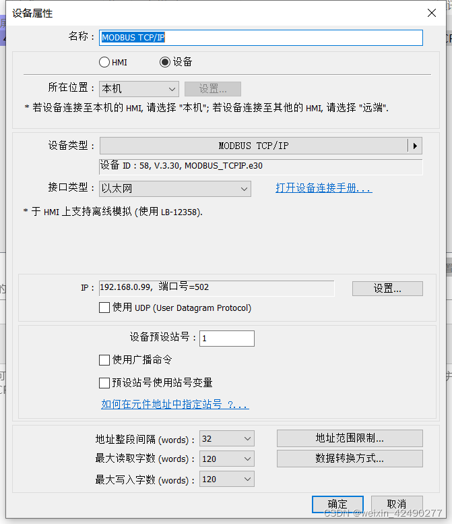
Task: Click the 地址范围限制... button
Action: 350,438
